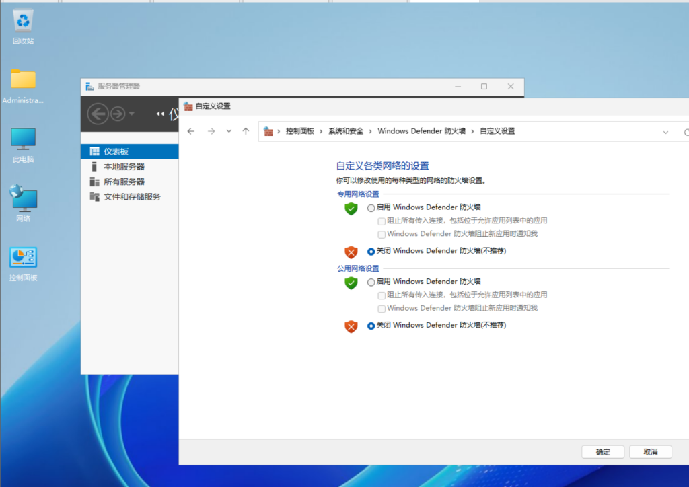Screen dimensions: 689x487
Task: Click the 专用网络设置 section label
Action: pyautogui.click(x=358, y=194)
